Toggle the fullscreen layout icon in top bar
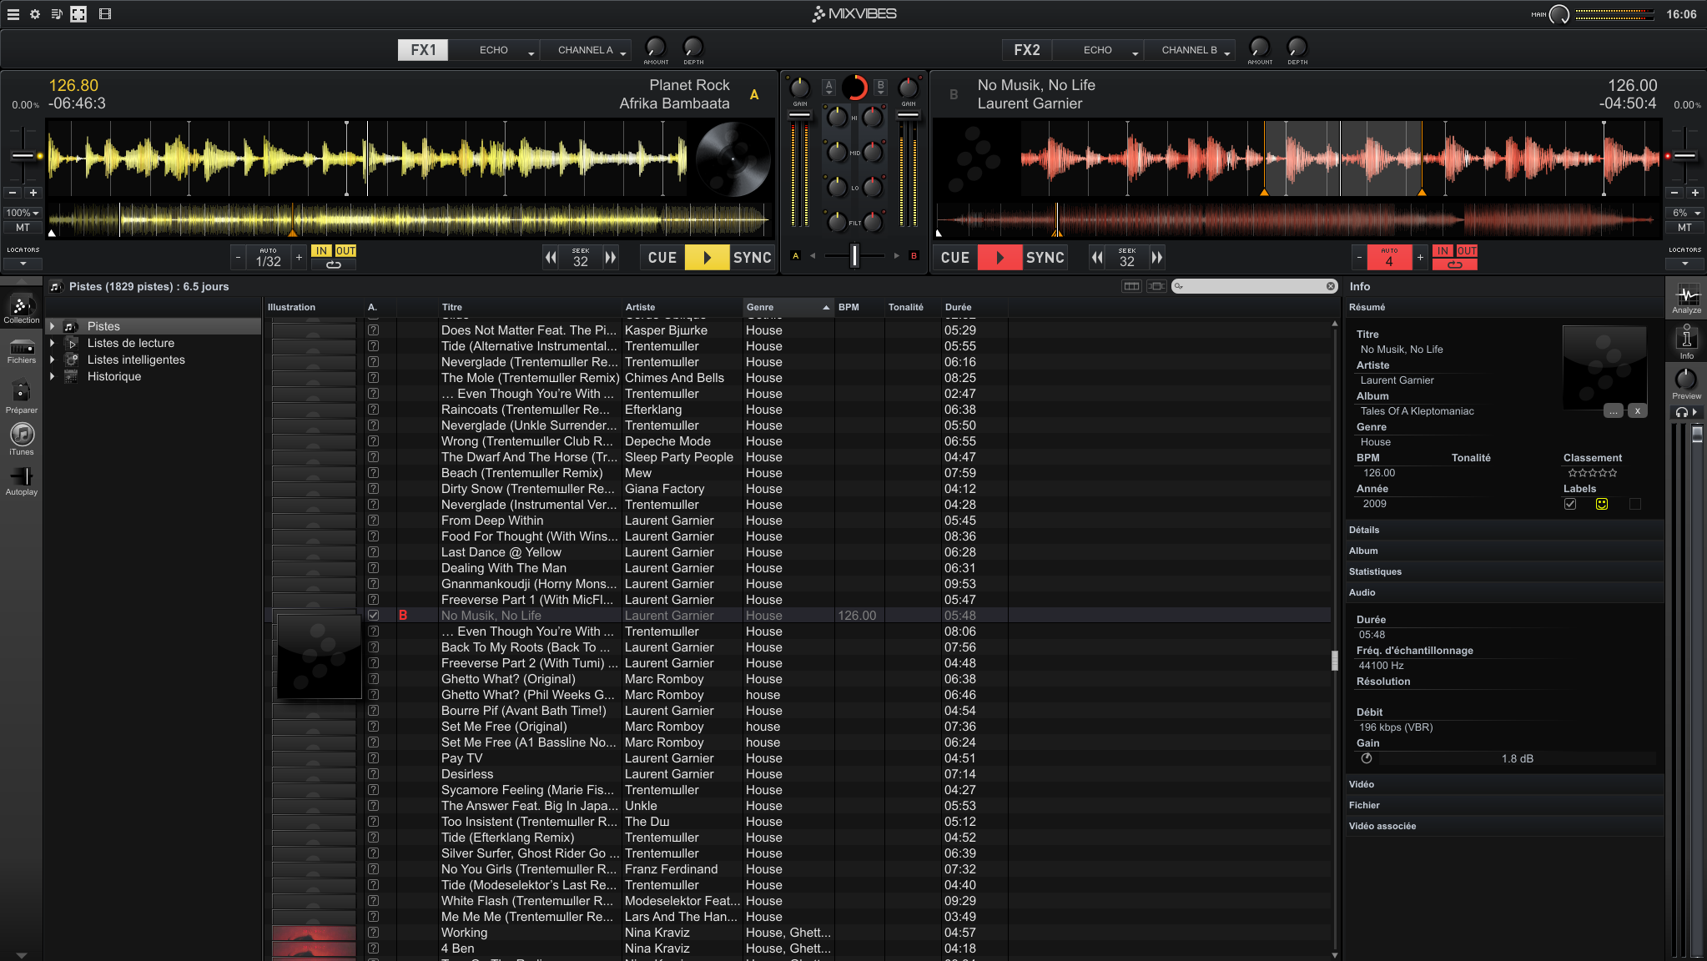 [x=78, y=14]
